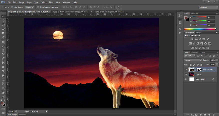Select the Crop tool
The width and height of the screenshot is (219, 116).
pyautogui.click(x=3, y=33)
